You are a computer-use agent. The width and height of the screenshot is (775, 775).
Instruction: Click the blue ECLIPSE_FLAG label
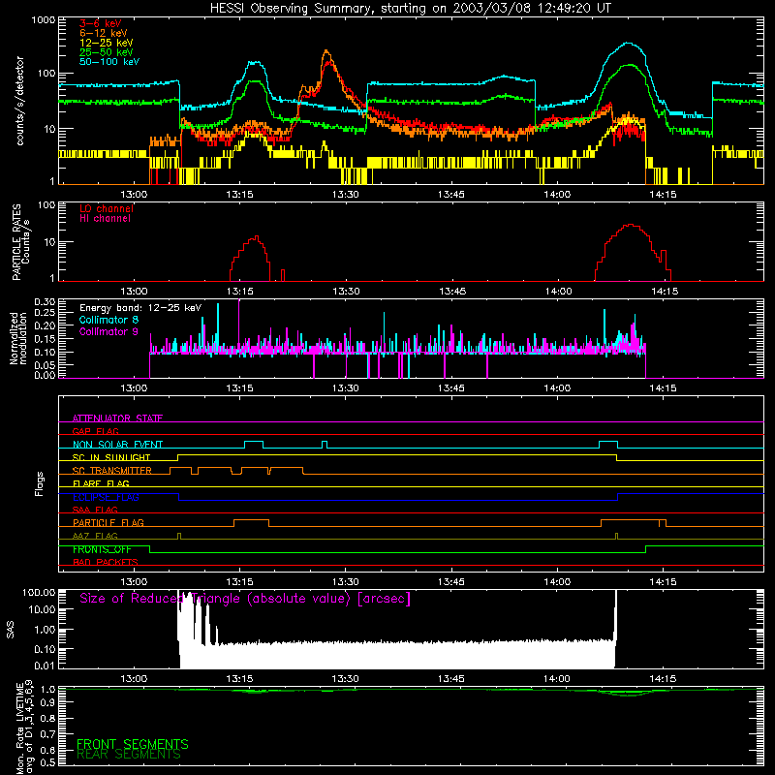(x=106, y=497)
